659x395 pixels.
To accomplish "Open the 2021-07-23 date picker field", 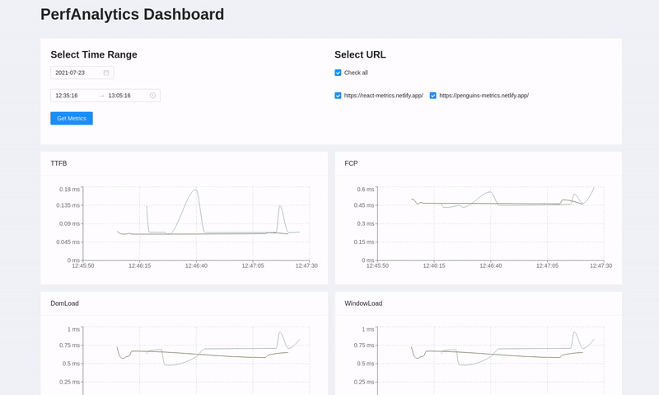I will pyautogui.click(x=82, y=73).
